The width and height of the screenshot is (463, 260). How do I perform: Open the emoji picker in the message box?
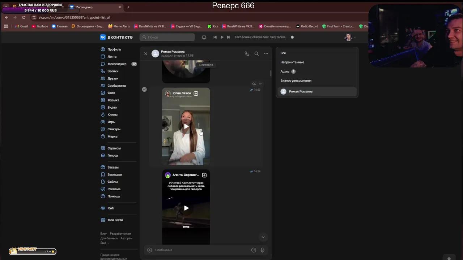point(254,250)
